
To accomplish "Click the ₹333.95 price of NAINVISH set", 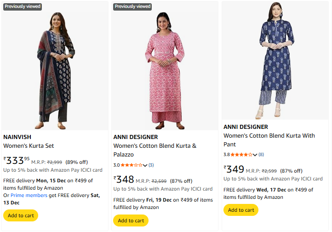I will (x=17, y=161).
